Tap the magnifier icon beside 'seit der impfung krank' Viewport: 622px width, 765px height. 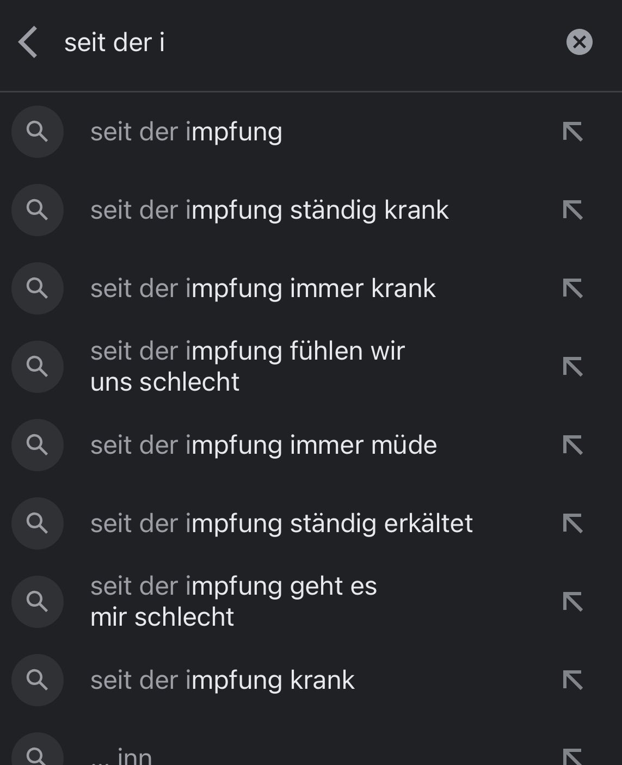point(37,680)
